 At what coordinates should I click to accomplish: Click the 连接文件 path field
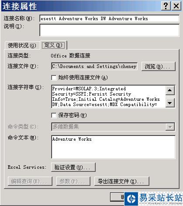94,67
